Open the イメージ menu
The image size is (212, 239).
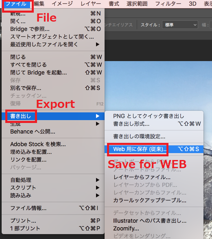(x=62, y=4)
